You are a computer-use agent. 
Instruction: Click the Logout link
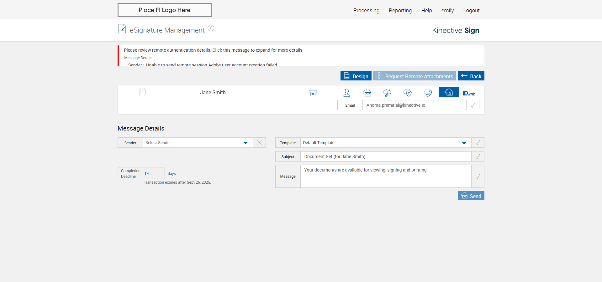(471, 10)
